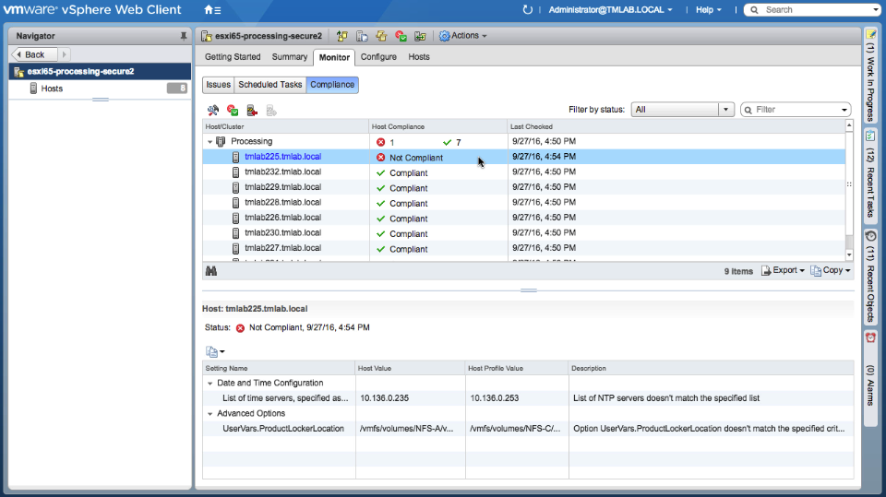Click the first icon in the compliance toolbar
Screen dimensions: 886x497
click(213, 110)
